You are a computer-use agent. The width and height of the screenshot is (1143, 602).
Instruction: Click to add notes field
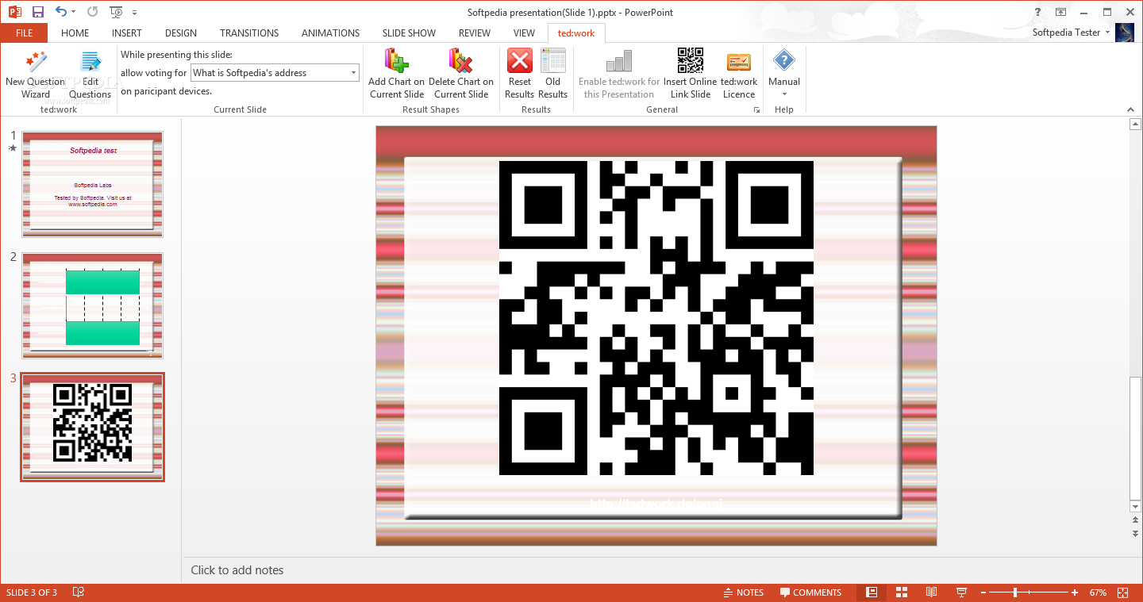656,569
